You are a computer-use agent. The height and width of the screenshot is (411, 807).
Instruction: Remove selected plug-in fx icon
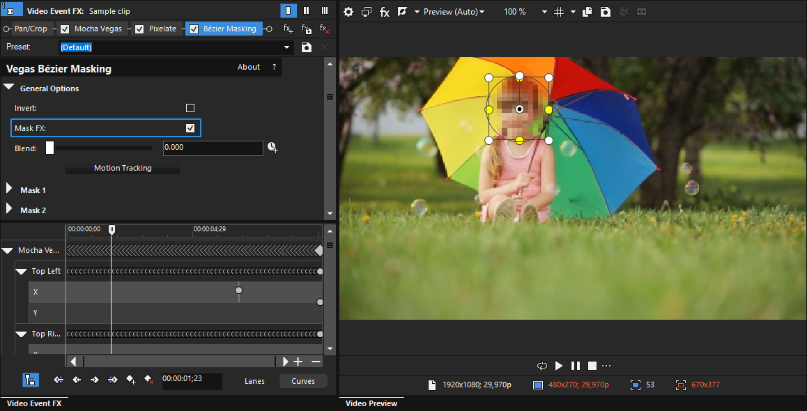click(324, 29)
